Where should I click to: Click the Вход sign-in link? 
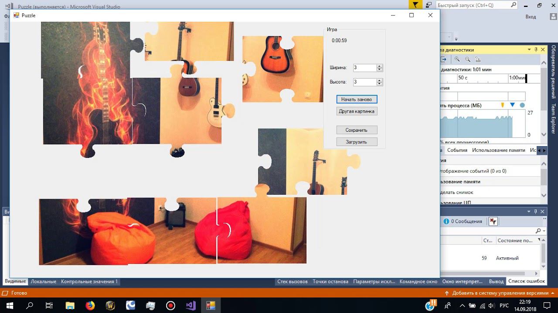tap(531, 17)
